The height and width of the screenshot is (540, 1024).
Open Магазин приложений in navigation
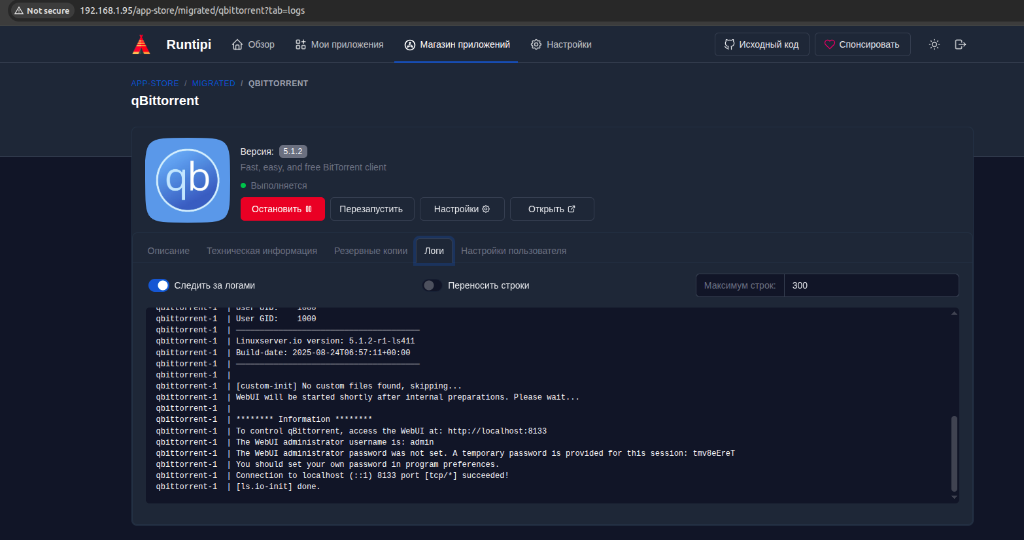(x=456, y=44)
